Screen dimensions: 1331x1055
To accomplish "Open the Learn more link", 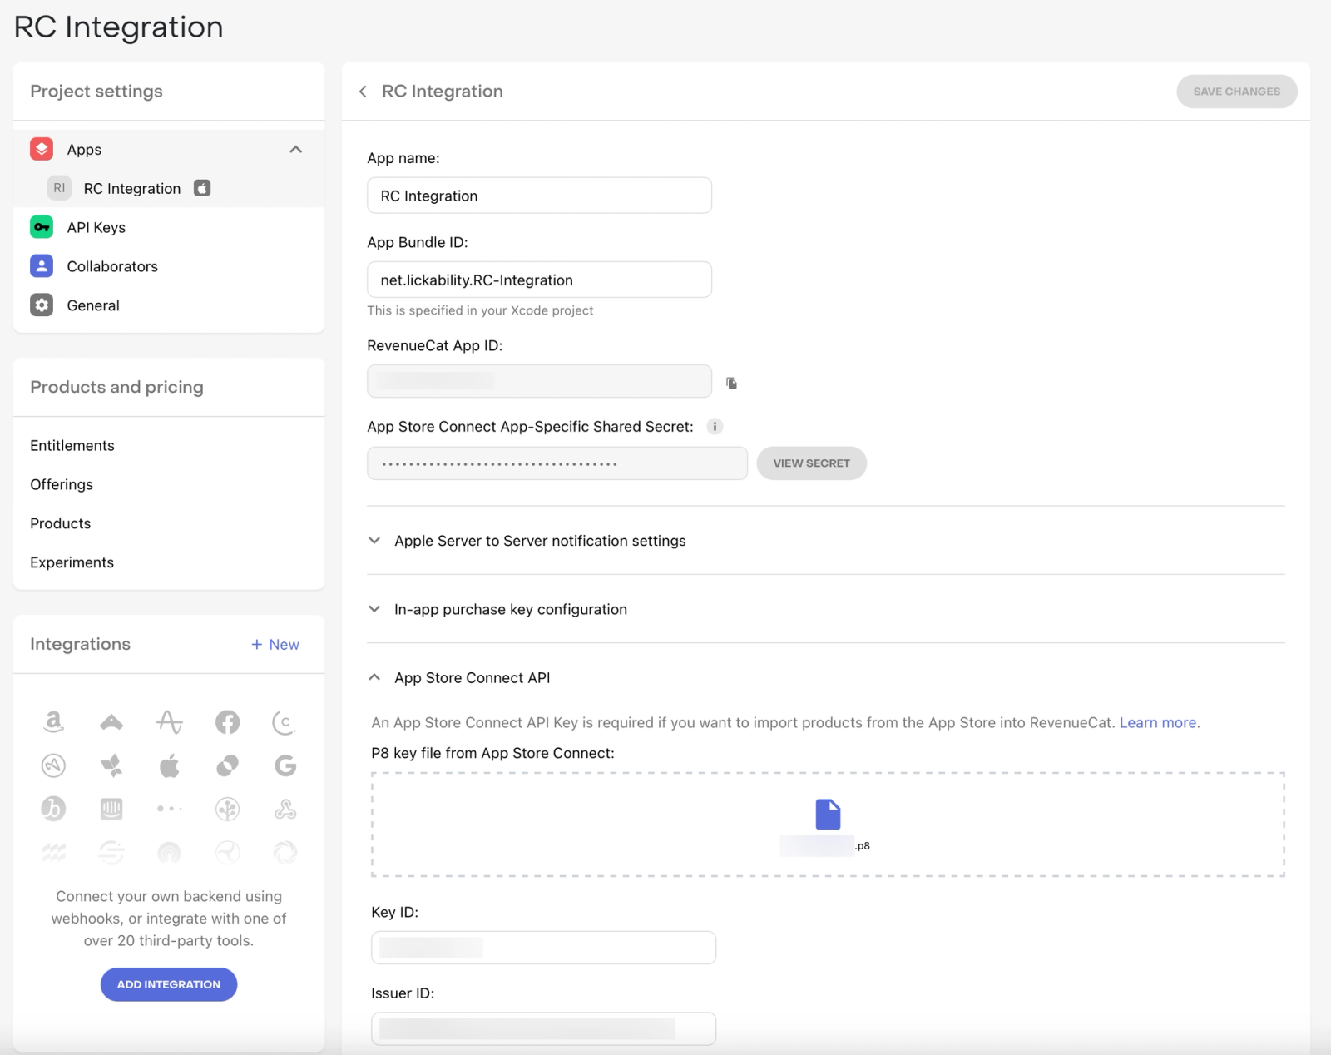I will click(x=1158, y=722).
